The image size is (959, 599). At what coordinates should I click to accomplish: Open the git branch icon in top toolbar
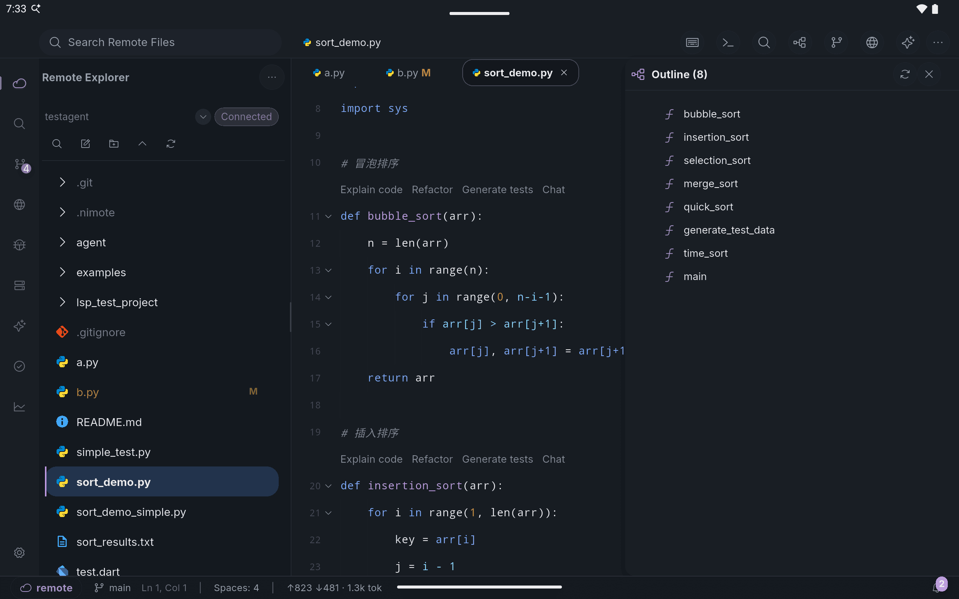click(836, 42)
